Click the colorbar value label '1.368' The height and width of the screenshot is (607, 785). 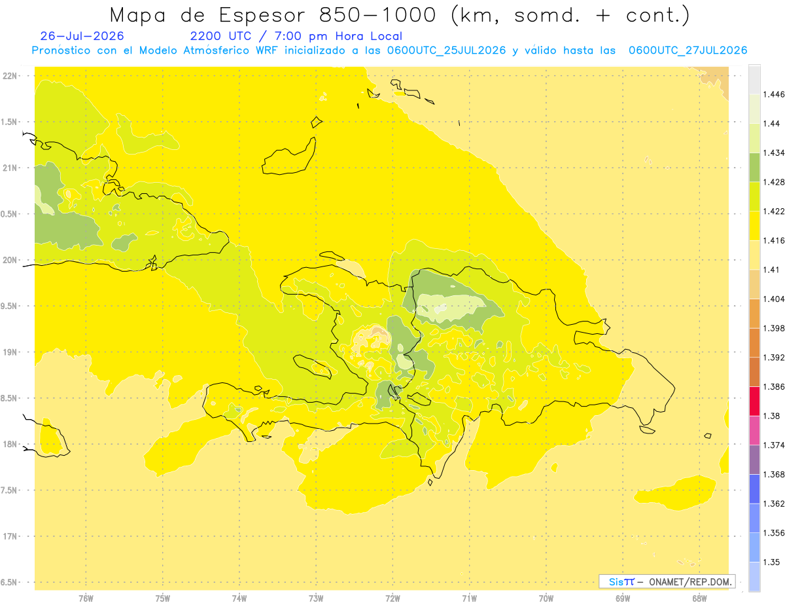pos(774,474)
